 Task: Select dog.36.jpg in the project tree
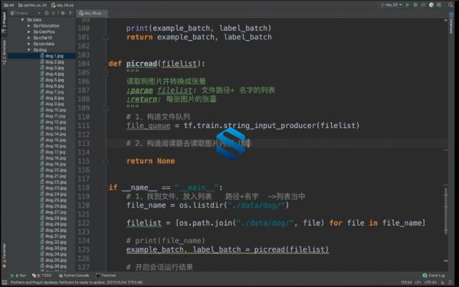tap(55, 266)
